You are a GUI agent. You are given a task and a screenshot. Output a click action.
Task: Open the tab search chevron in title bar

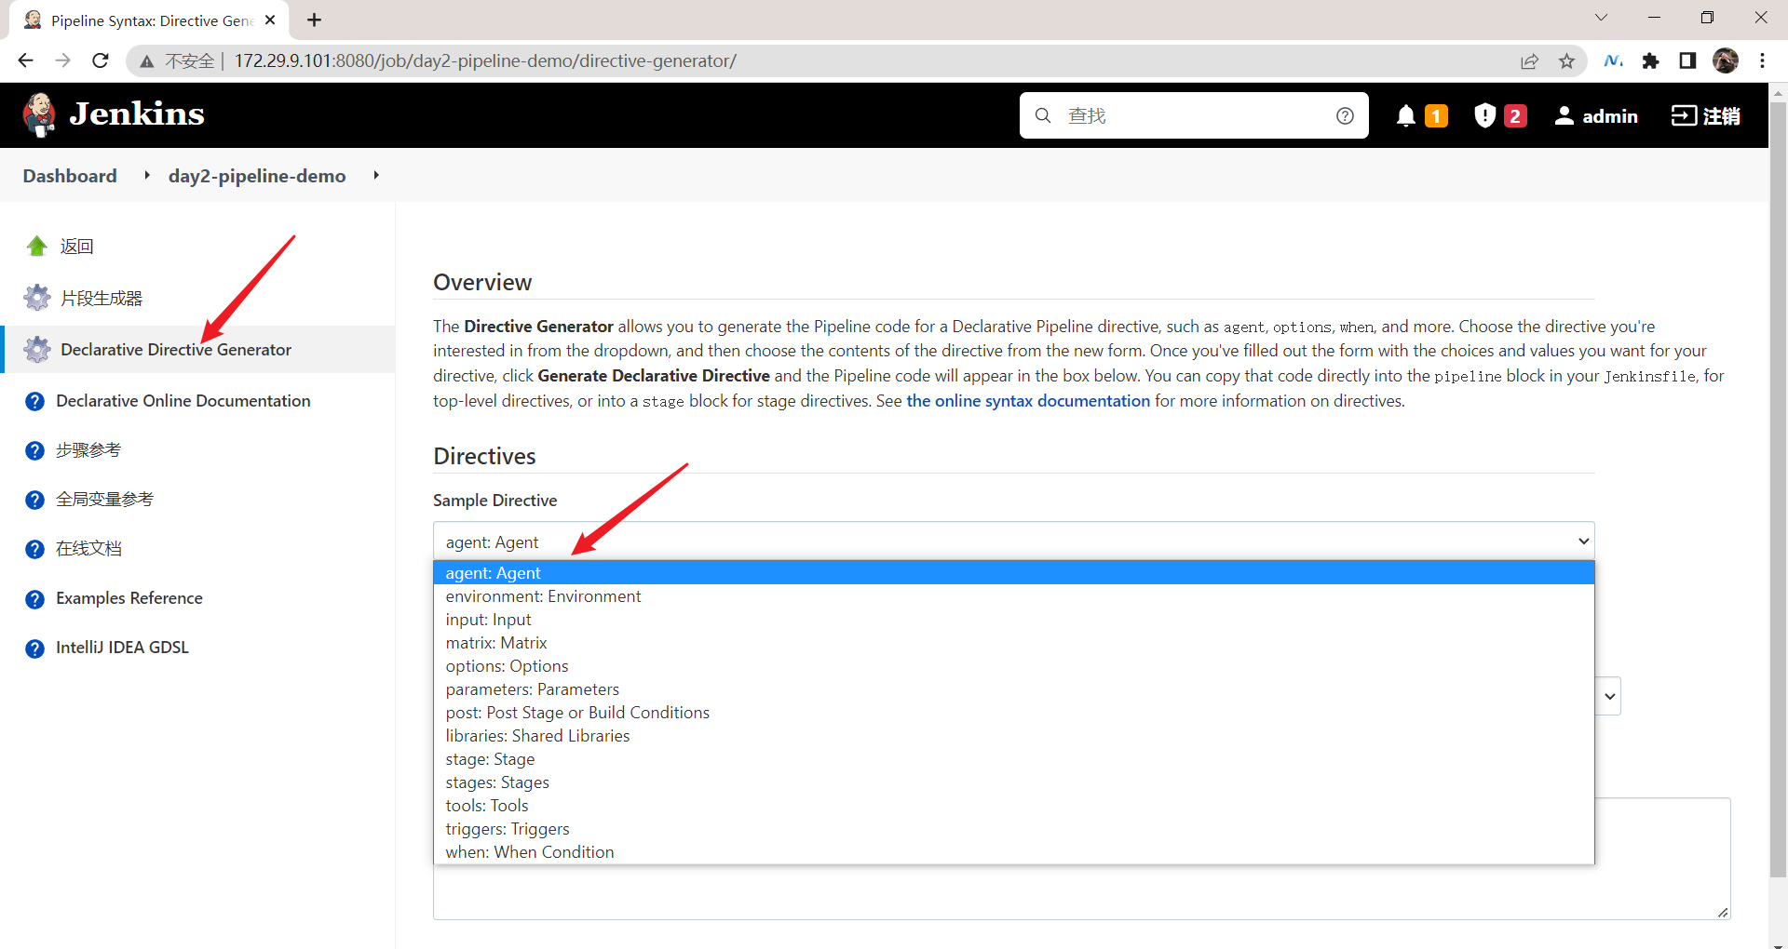1601,18
